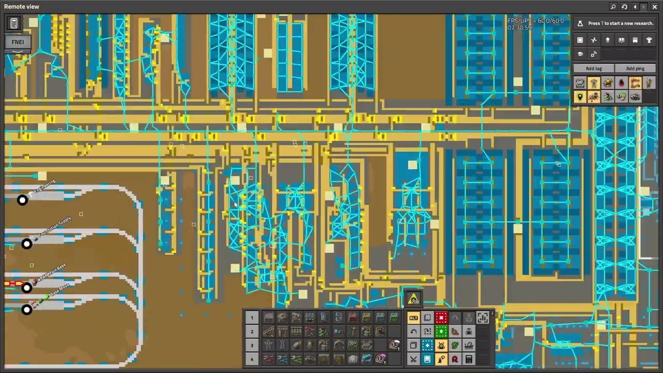
Task: Click 'Press T to start a new research.' text
Action: coord(621,23)
